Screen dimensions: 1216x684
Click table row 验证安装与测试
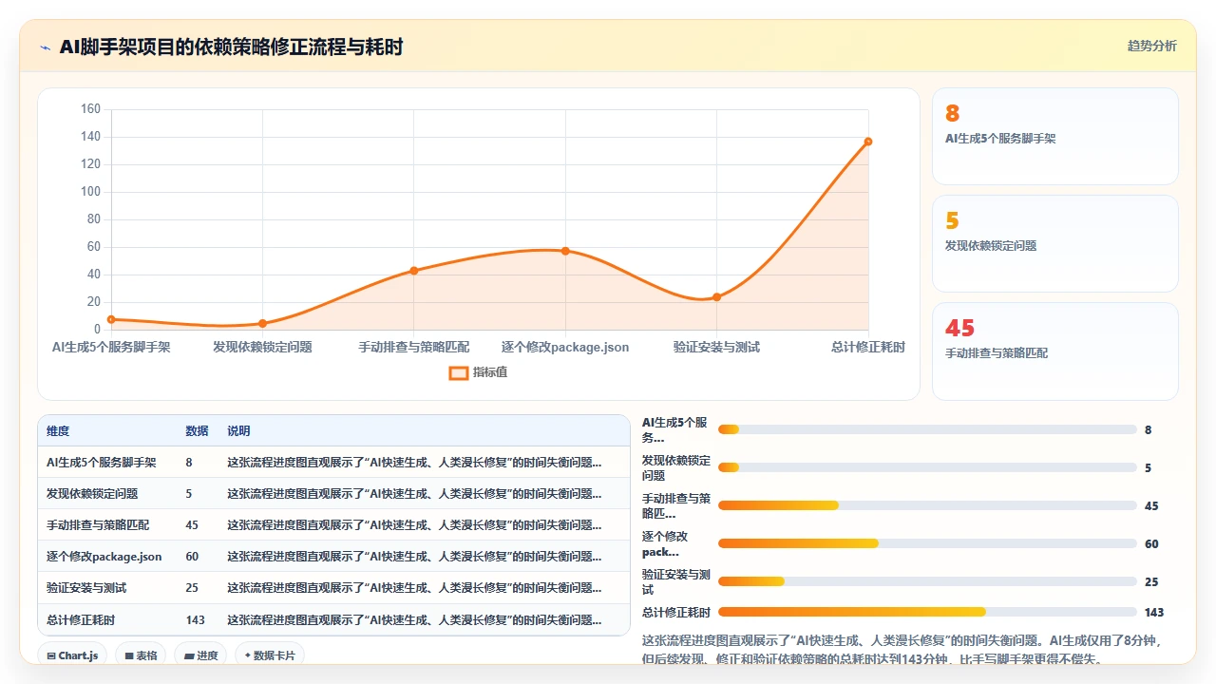pyautogui.click(x=333, y=588)
